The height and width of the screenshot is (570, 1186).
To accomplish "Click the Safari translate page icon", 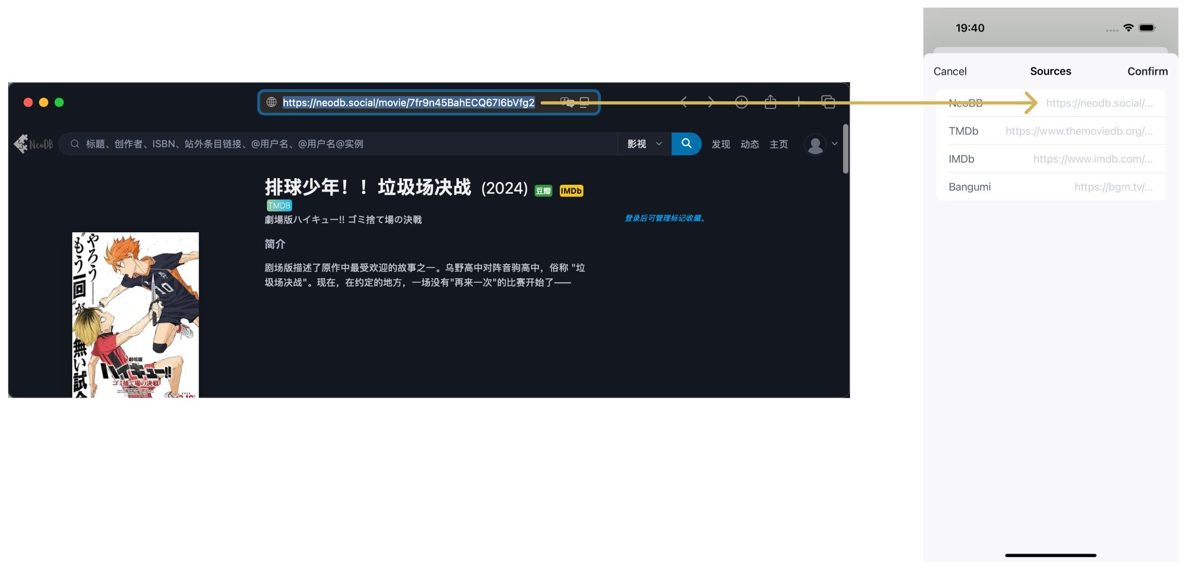I will click(x=567, y=102).
